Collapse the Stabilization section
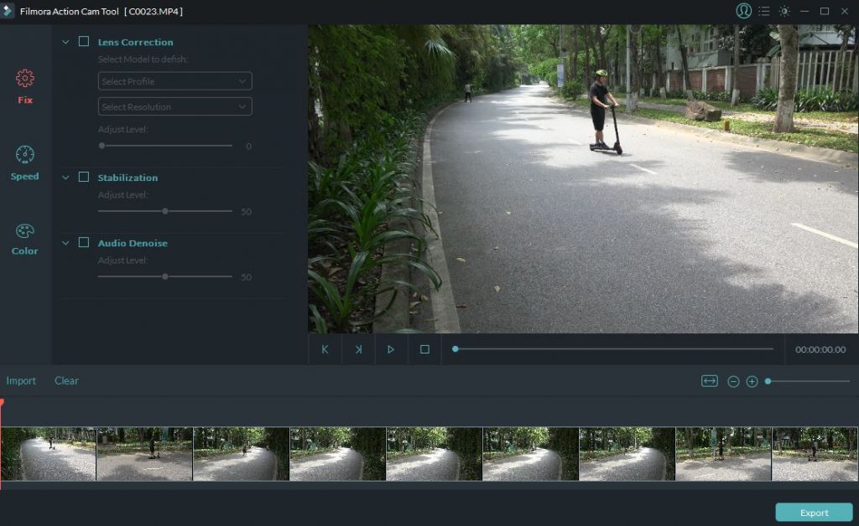This screenshot has width=859, height=526. click(x=65, y=177)
